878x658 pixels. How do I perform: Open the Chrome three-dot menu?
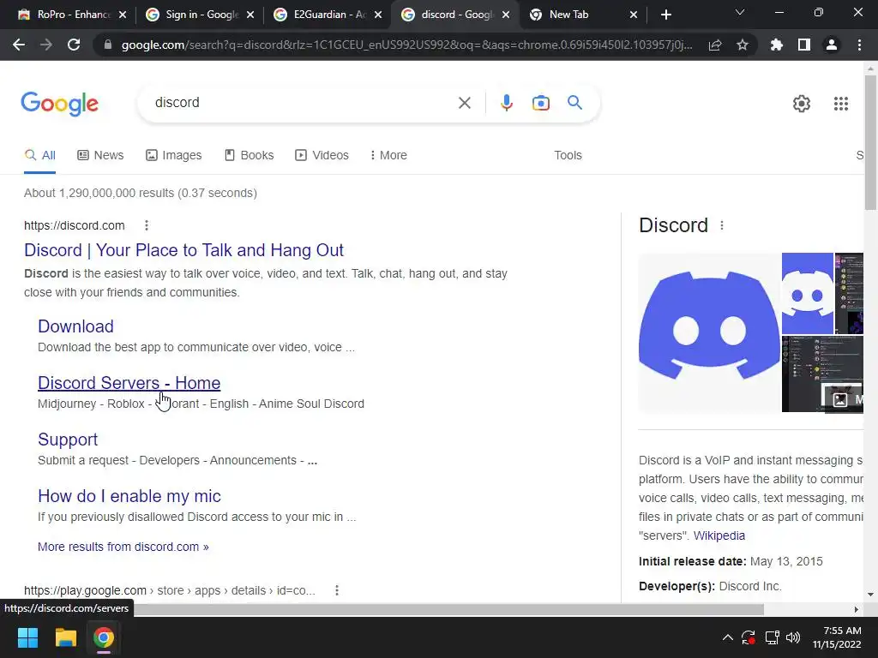859,45
